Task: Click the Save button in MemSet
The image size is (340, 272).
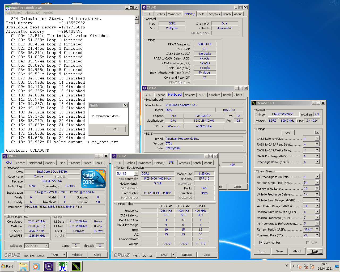Action: 279,251
